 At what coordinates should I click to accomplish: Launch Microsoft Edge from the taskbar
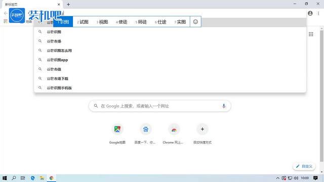32,178
